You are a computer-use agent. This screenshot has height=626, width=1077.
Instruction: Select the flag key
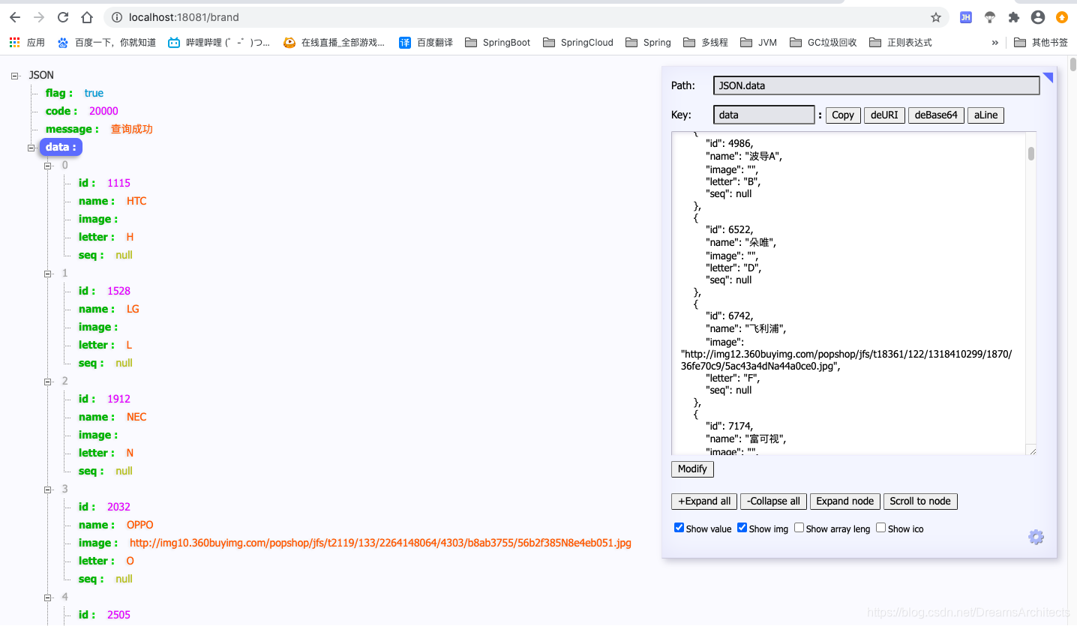[59, 93]
